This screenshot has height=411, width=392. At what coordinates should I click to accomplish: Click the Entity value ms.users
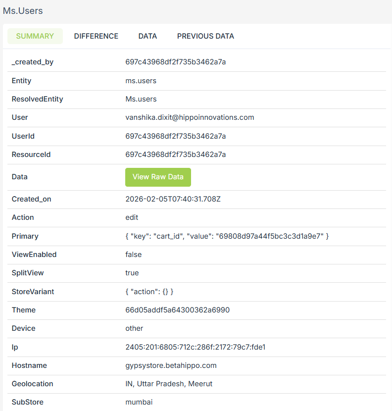(141, 81)
